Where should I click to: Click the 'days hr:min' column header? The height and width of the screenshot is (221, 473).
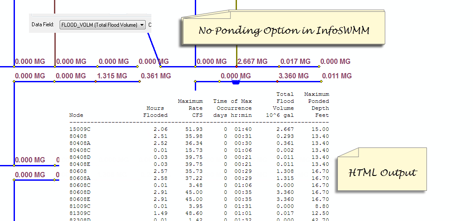tap(232, 115)
